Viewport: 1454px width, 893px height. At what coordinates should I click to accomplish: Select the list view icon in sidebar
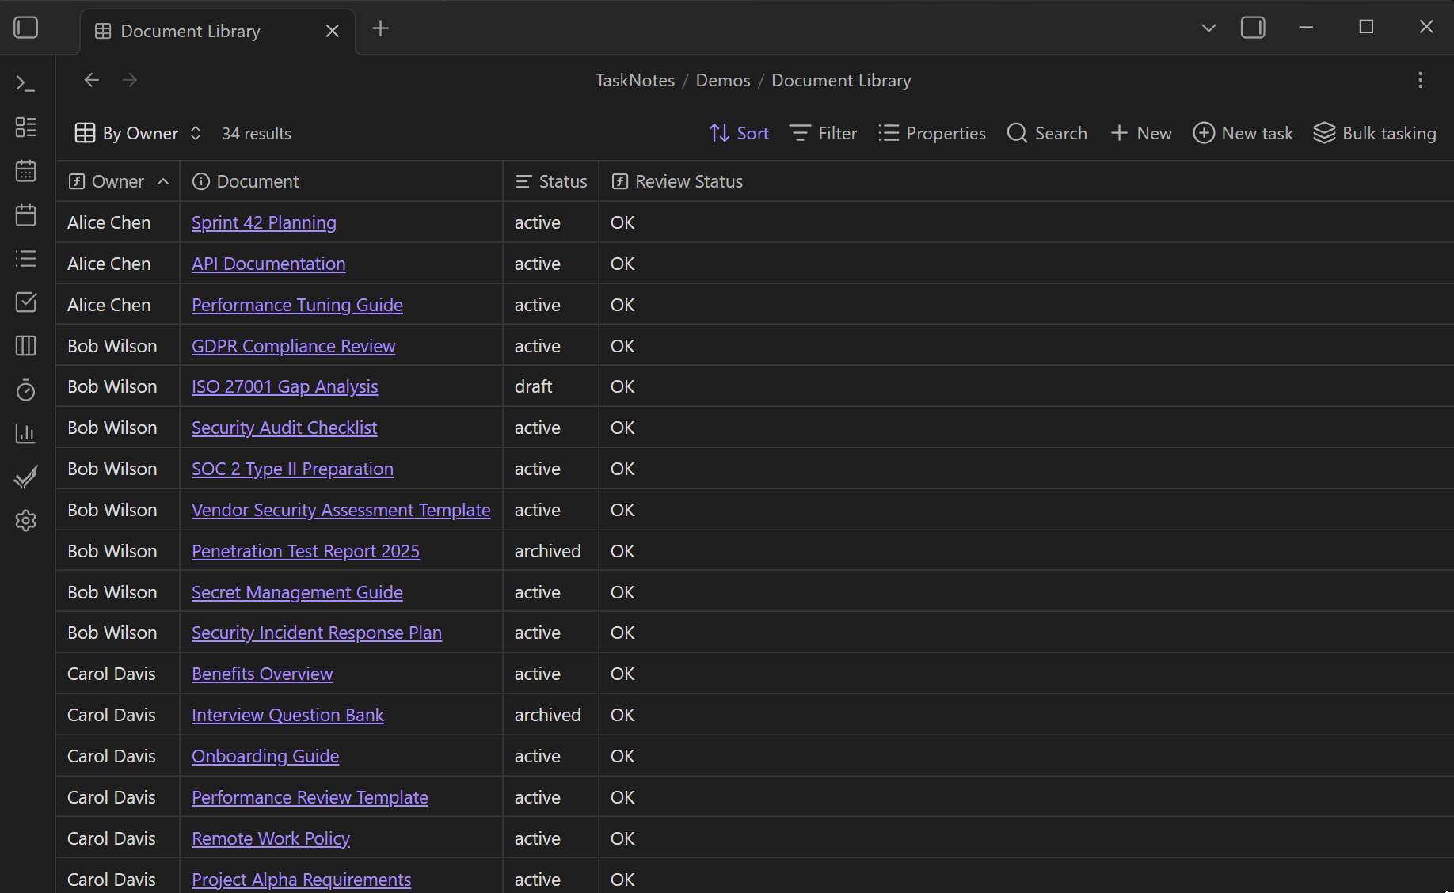[25, 258]
